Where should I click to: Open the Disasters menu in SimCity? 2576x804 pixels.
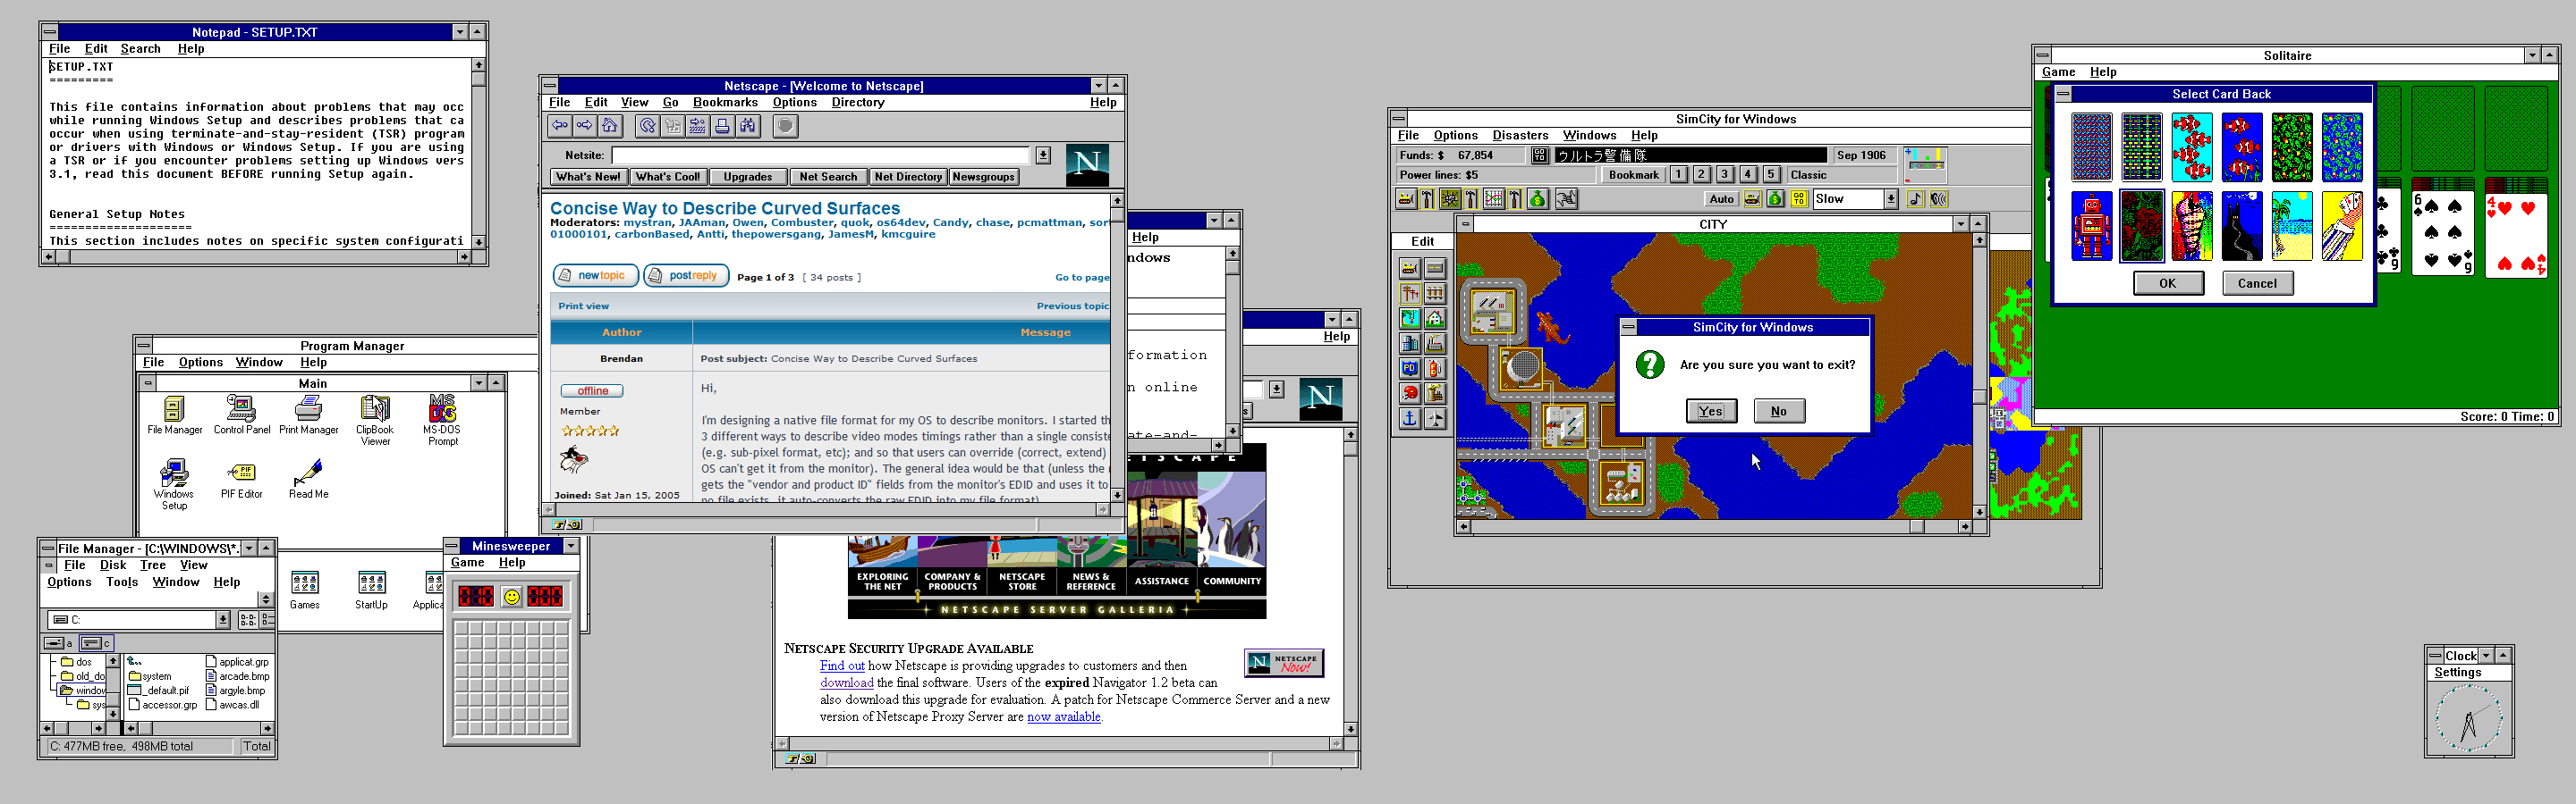click(x=1520, y=135)
